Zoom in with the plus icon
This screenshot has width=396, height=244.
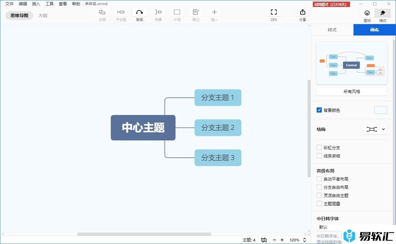(282, 240)
